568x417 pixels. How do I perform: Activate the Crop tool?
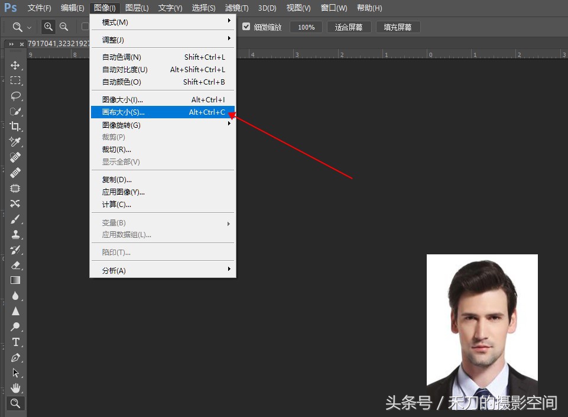pyautogui.click(x=15, y=127)
